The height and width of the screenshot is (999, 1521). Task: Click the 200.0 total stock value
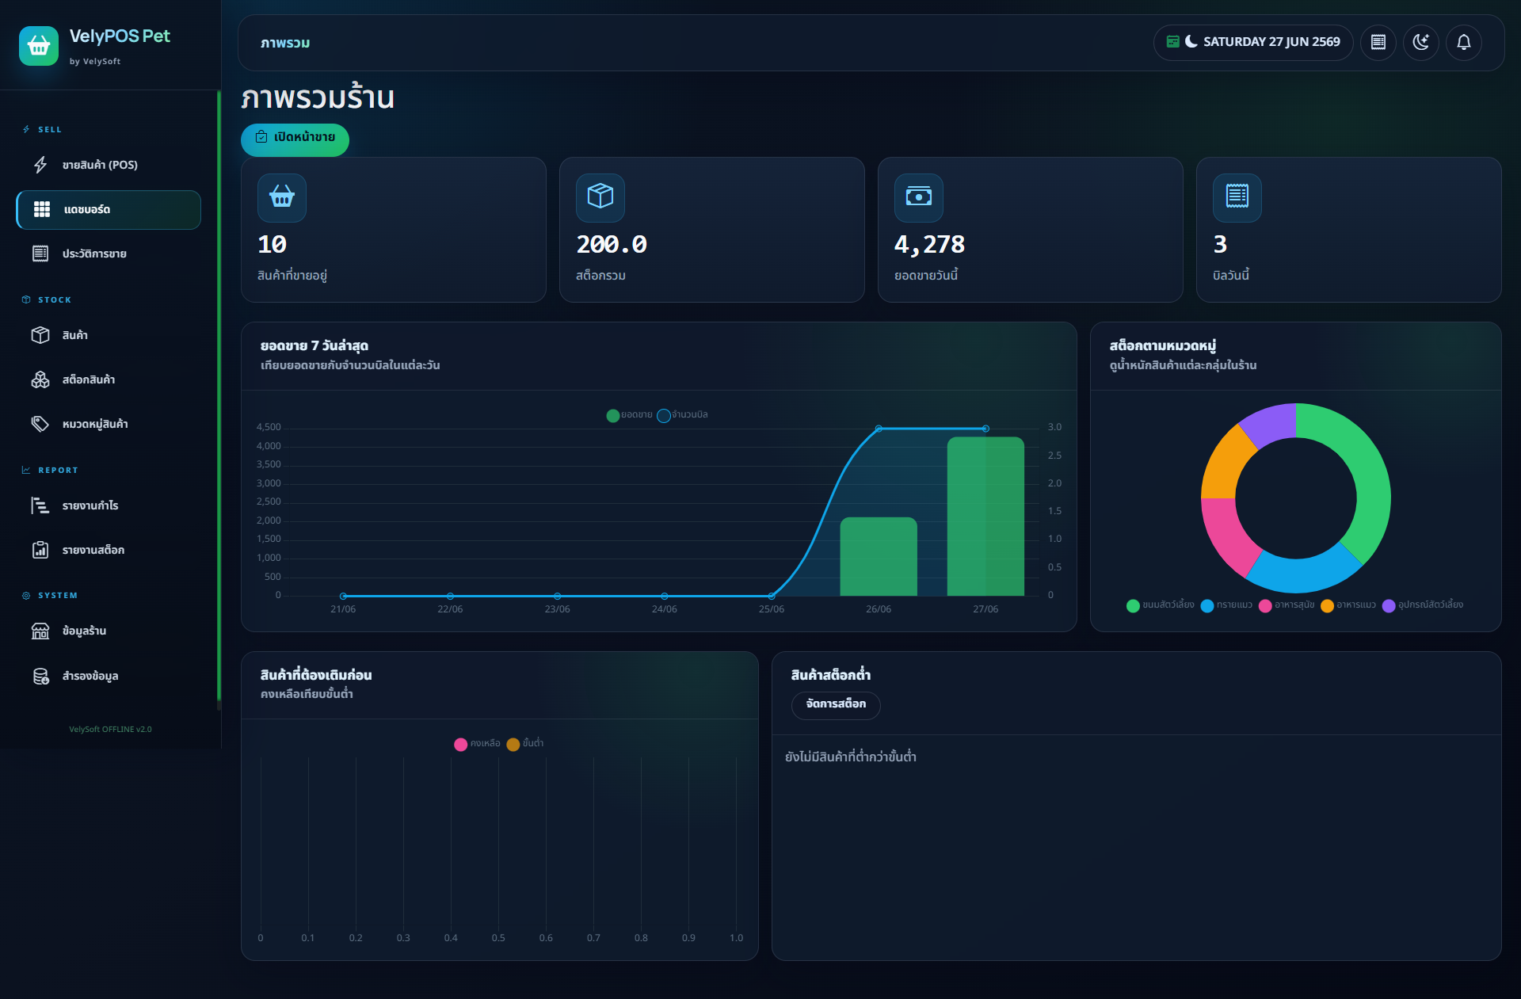click(612, 245)
